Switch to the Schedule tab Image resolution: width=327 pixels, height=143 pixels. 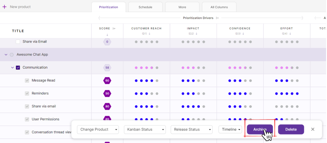point(145,7)
